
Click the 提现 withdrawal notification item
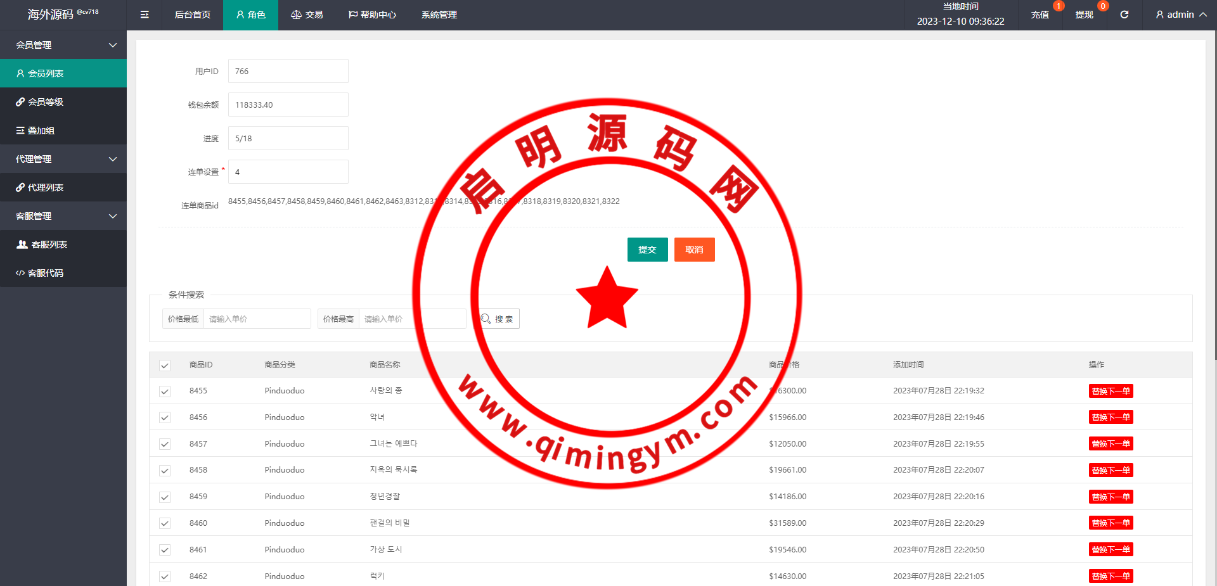[1084, 15]
